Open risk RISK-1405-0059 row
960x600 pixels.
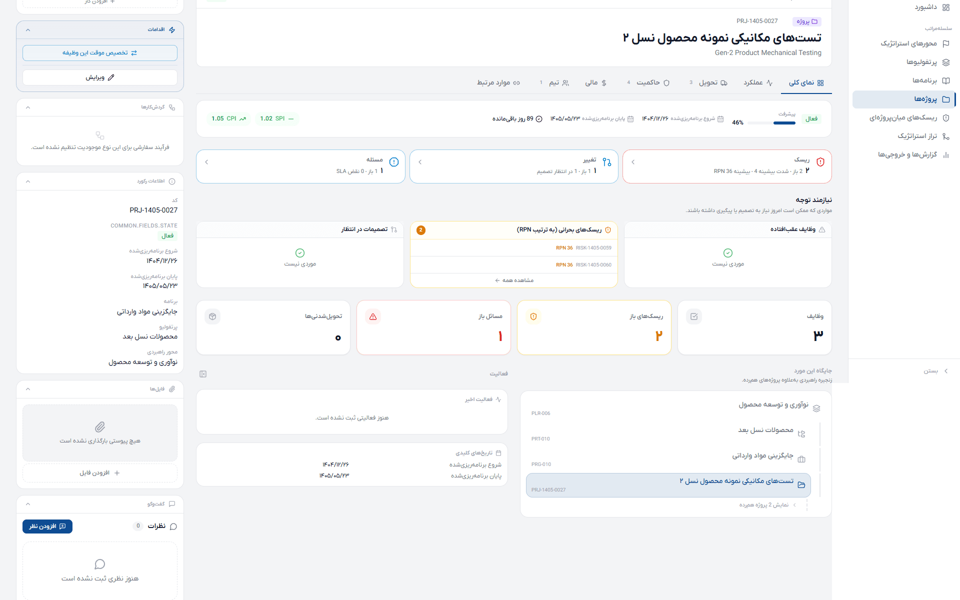click(x=514, y=248)
